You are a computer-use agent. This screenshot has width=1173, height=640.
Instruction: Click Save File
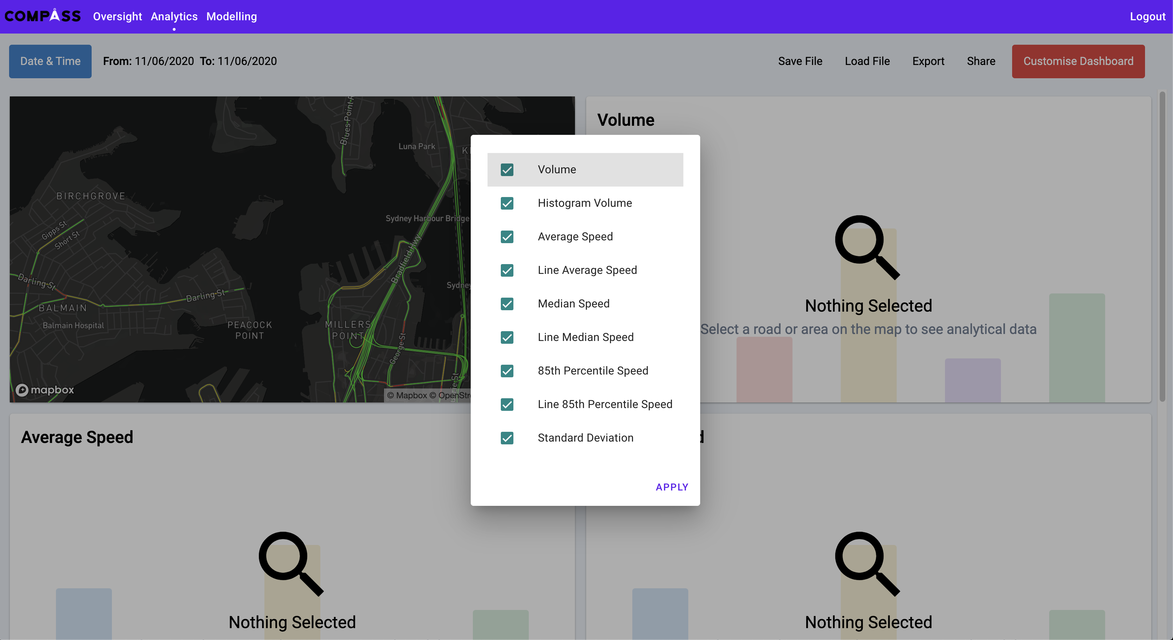(x=800, y=61)
